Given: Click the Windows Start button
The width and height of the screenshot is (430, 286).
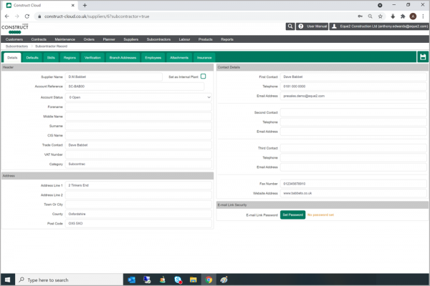Looking at the screenshot, I should 7,280.
